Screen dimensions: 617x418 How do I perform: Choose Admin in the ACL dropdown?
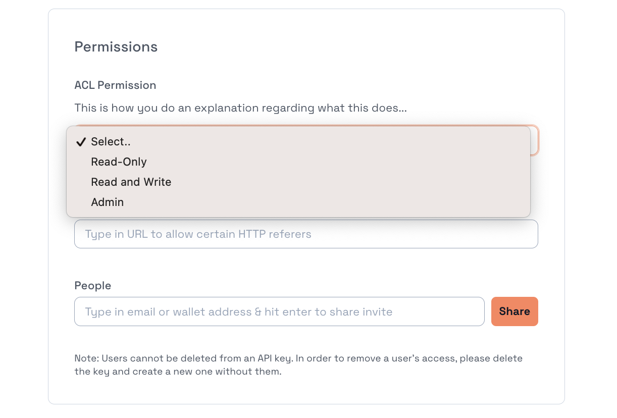(x=107, y=202)
